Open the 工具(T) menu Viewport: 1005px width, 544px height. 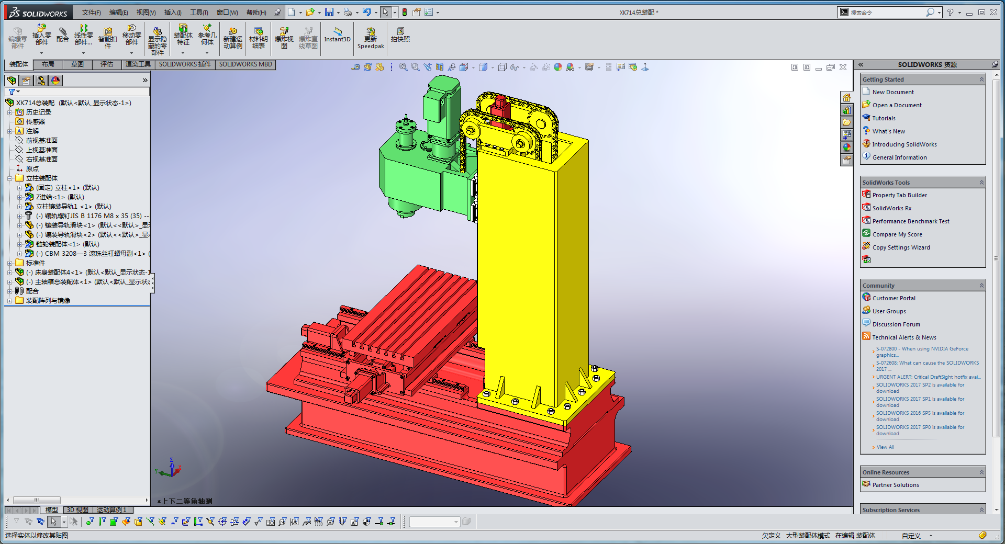[x=198, y=13]
